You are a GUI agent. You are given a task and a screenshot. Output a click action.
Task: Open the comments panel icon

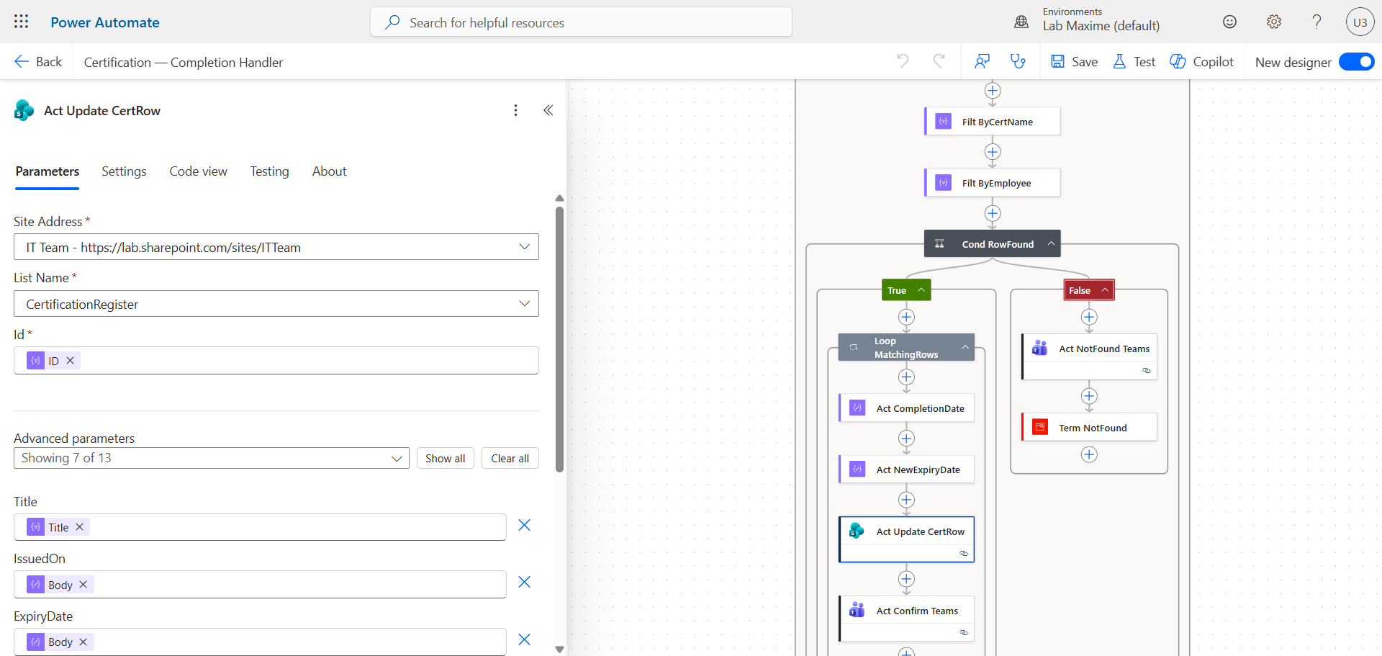[x=983, y=61]
